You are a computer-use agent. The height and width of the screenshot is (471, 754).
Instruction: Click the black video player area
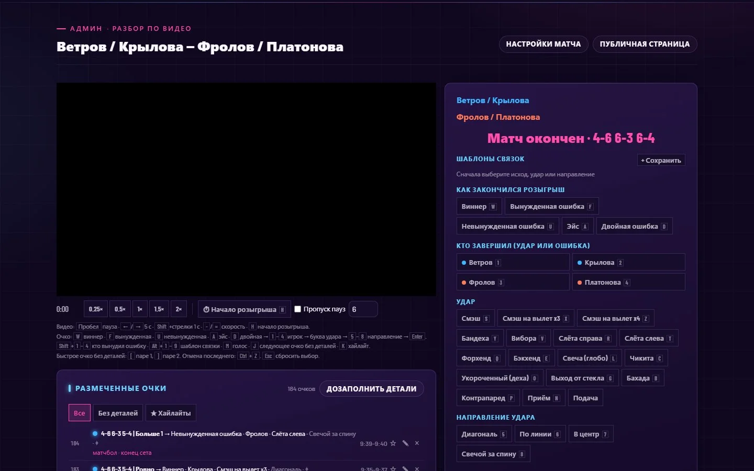coord(246,189)
